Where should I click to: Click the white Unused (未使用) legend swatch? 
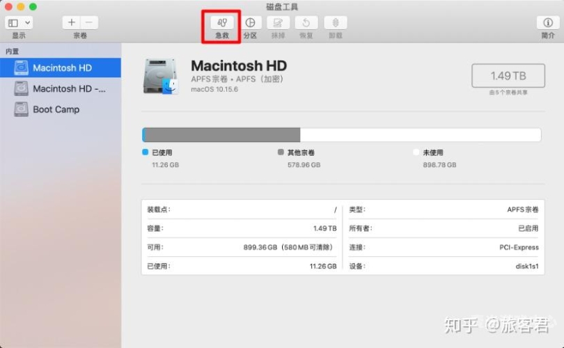coord(416,152)
